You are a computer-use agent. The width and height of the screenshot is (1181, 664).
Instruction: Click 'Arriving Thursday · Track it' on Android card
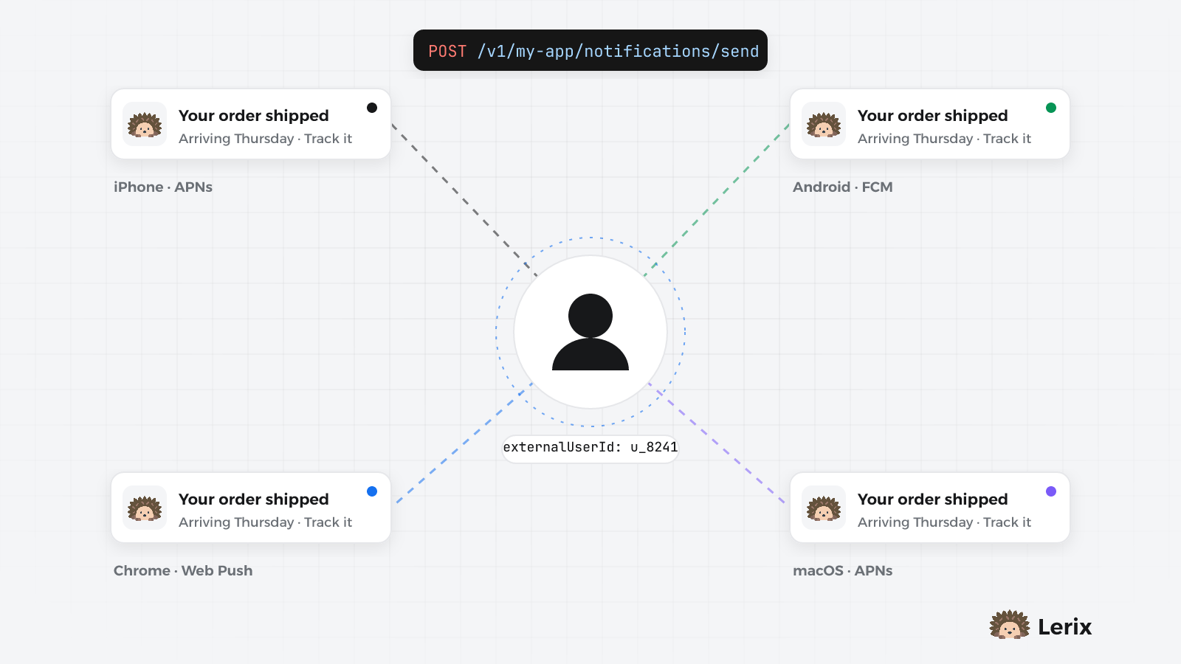click(945, 139)
